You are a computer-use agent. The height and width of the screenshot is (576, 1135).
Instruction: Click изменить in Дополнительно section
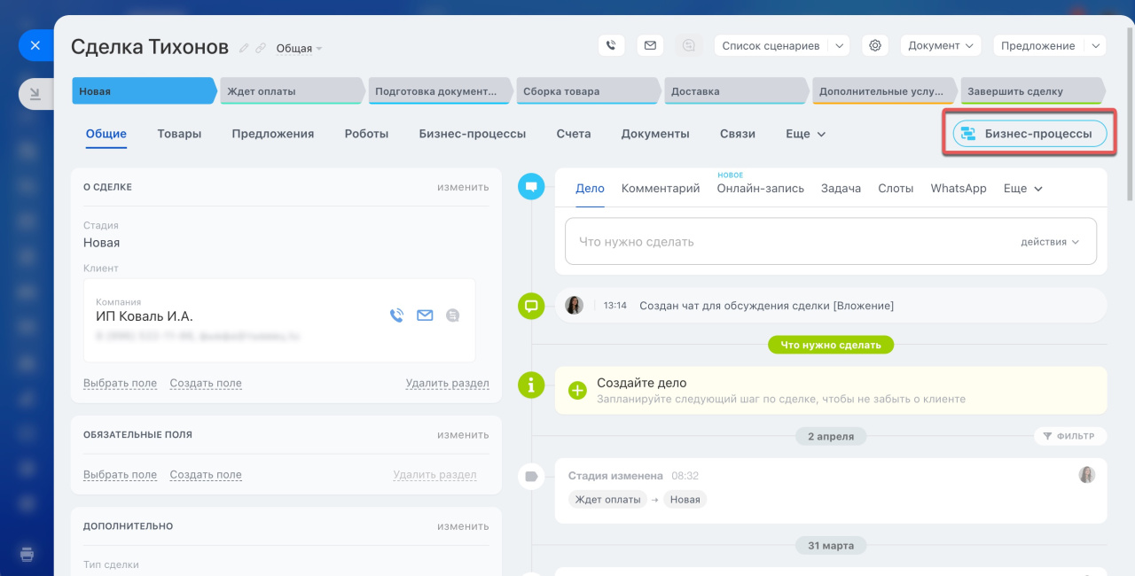pos(463,526)
